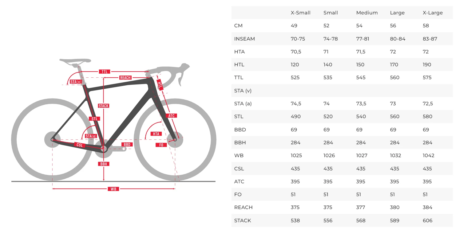The image size is (455, 233).
Task: Click the X-Large column header
Action: [x=433, y=13]
